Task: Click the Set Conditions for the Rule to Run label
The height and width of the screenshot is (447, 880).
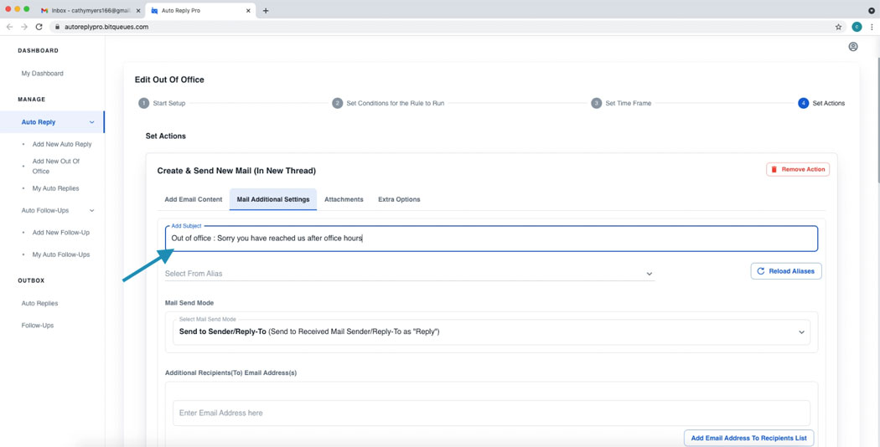Action: (396, 103)
